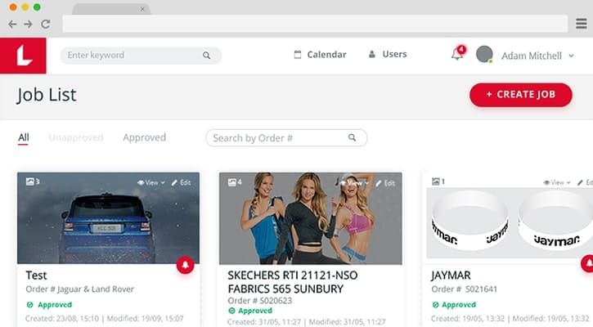
Task: Switch to the Approved tab
Action: click(x=144, y=137)
